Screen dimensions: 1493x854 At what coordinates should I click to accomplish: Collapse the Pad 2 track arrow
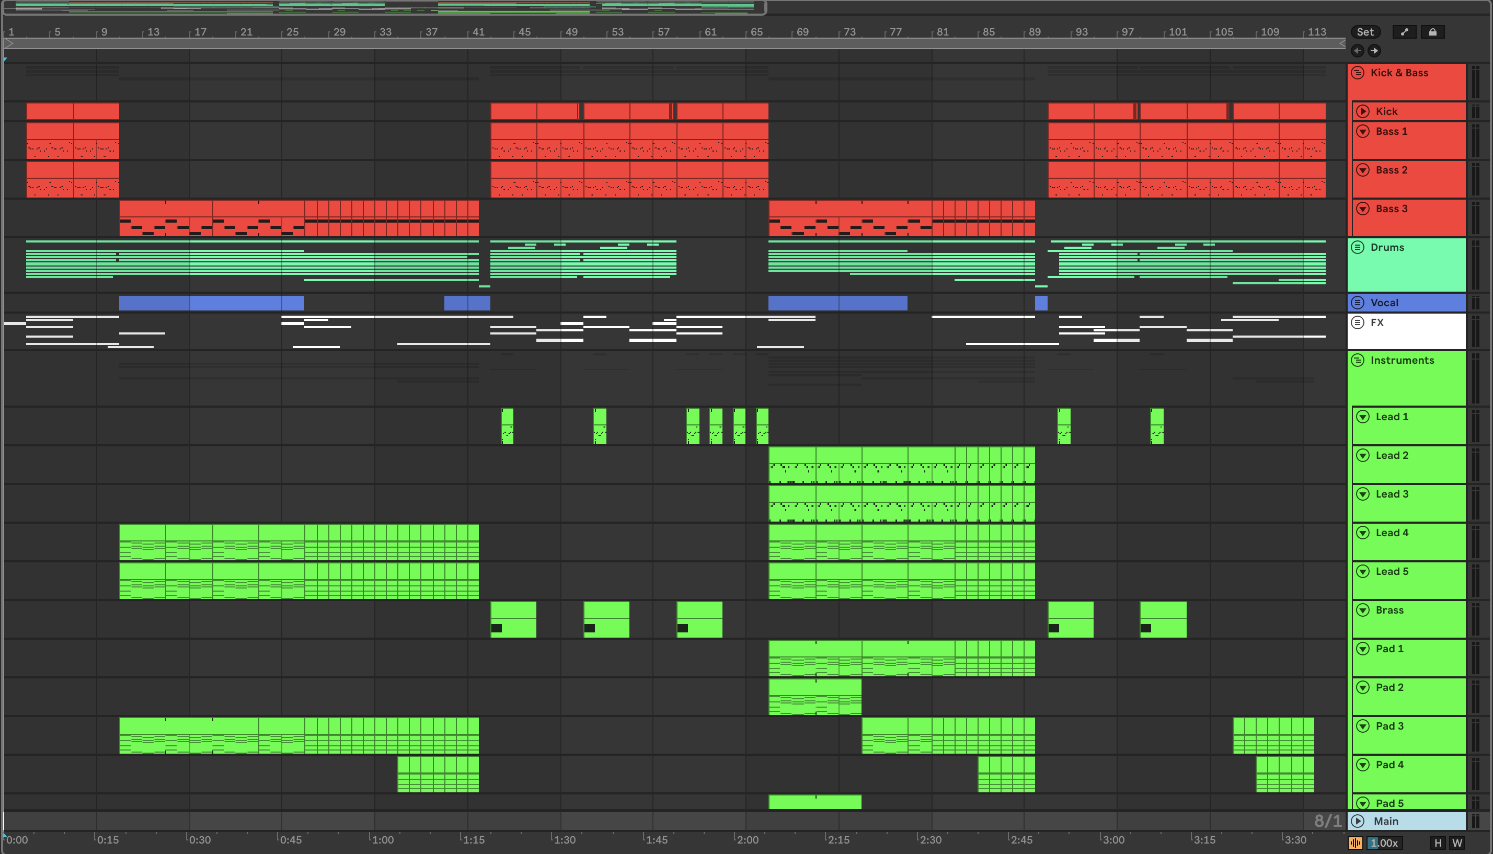point(1363,687)
